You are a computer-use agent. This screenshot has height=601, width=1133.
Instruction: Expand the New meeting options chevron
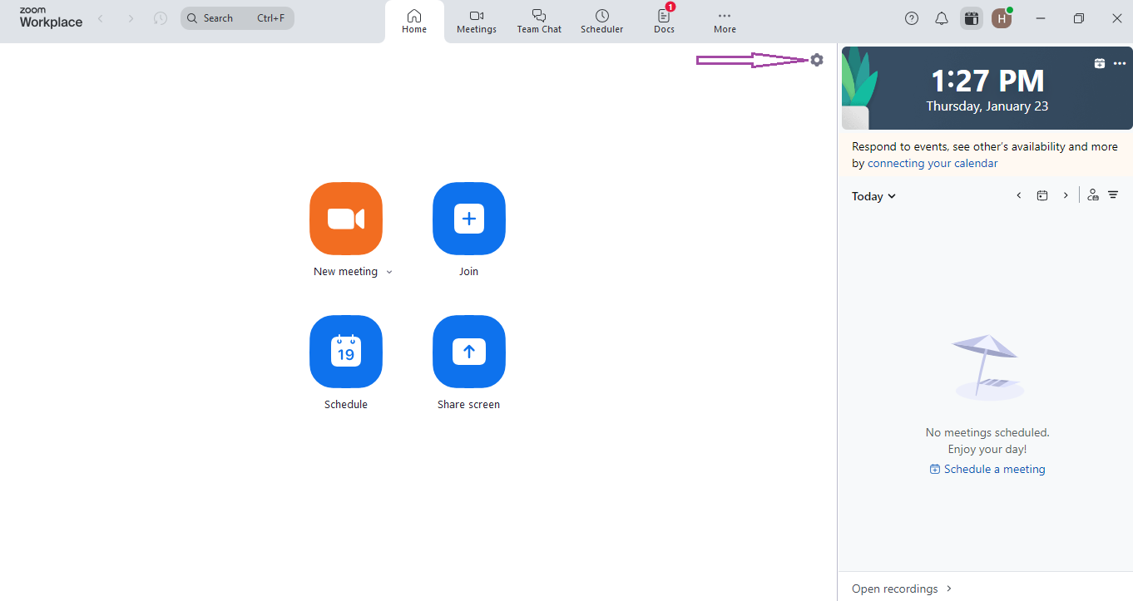tap(389, 272)
